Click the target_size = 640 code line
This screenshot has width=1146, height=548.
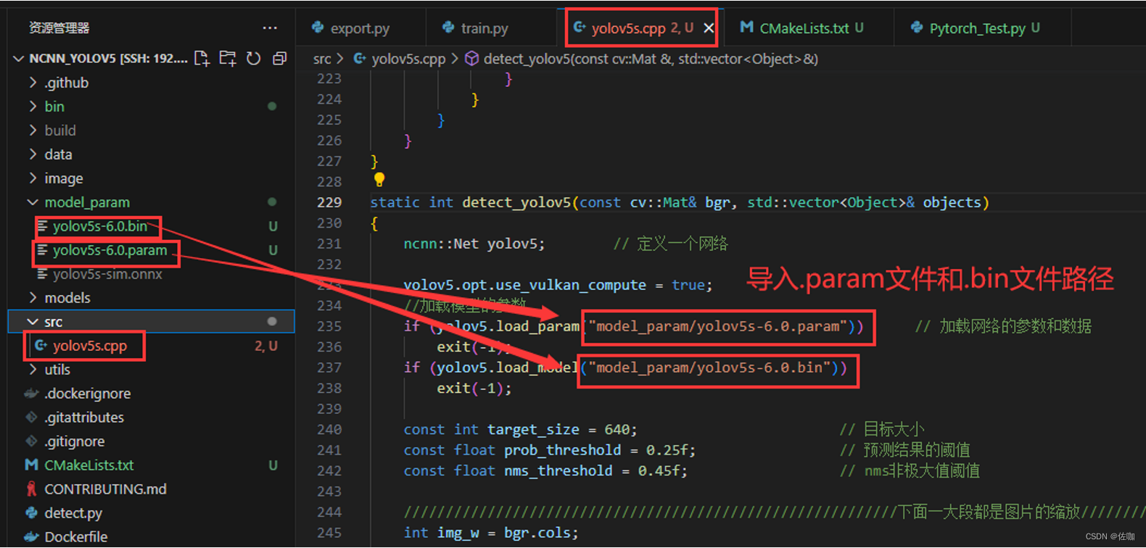pyautogui.click(x=521, y=430)
